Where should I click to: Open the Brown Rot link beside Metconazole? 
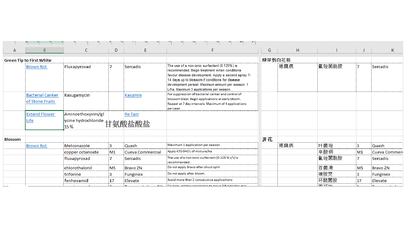(37, 146)
